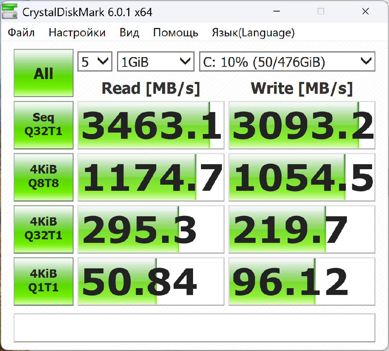Open the Вид menu
This screenshot has height=351, width=389.
(x=129, y=33)
